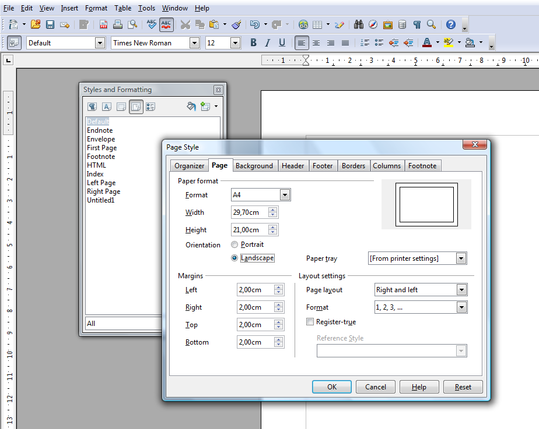The height and width of the screenshot is (429, 539).
Task: Select Page Styles icon in Styles panel
Action: click(x=136, y=107)
